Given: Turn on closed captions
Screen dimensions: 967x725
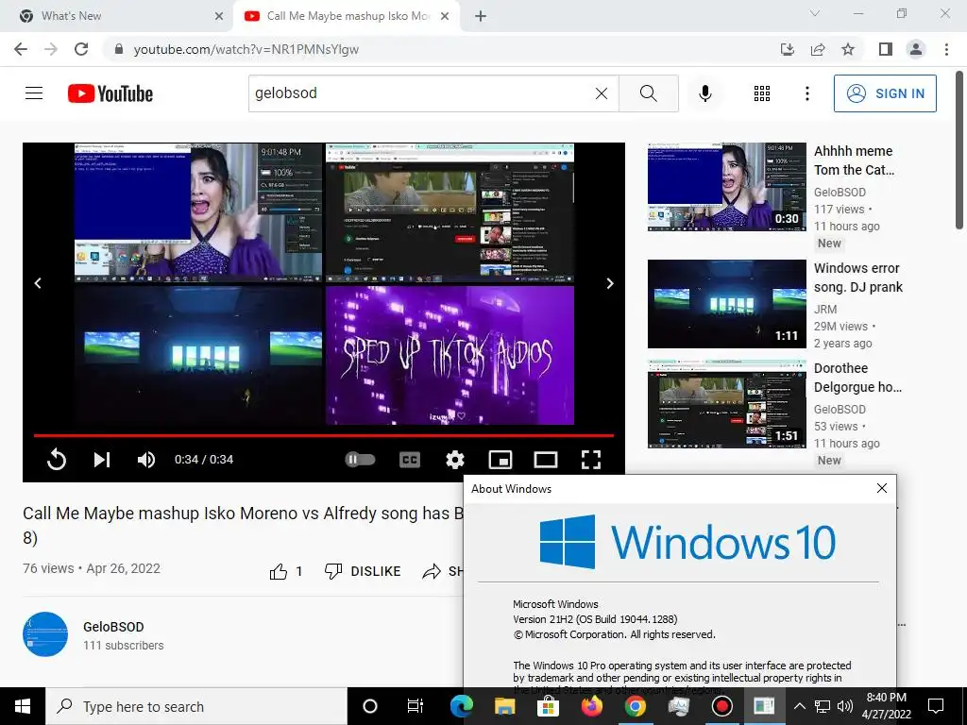Looking at the screenshot, I should [x=410, y=460].
